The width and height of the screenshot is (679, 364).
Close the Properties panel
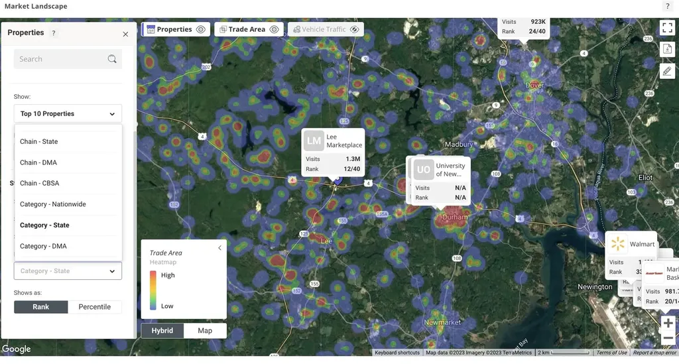coord(125,34)
